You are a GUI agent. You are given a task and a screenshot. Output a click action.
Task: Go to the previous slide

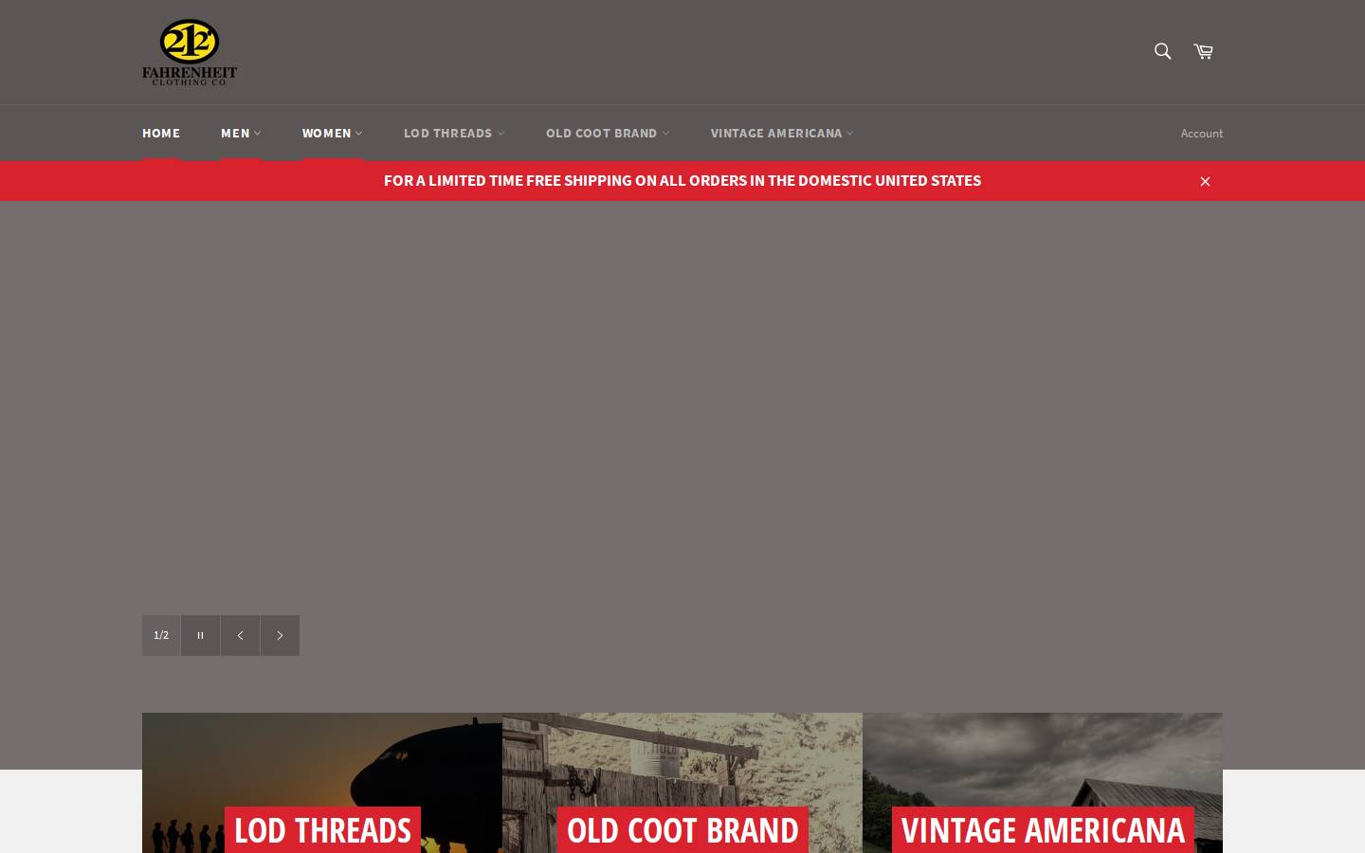click(x=240, y=635)
